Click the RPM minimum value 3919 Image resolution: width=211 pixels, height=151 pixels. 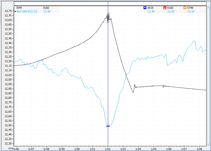pos(150,8)
